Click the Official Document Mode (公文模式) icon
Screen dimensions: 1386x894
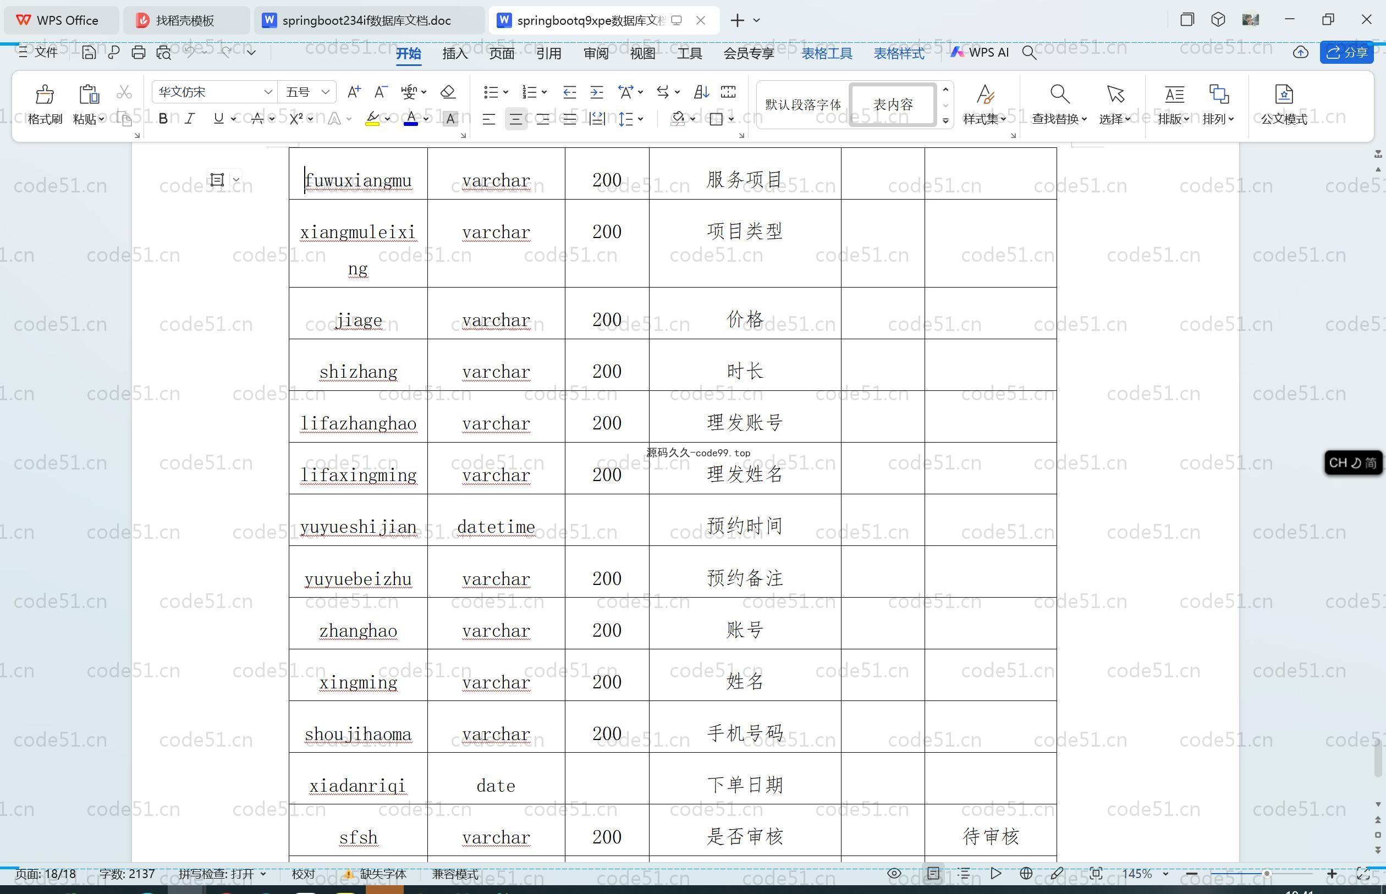tap(1284, 93)
